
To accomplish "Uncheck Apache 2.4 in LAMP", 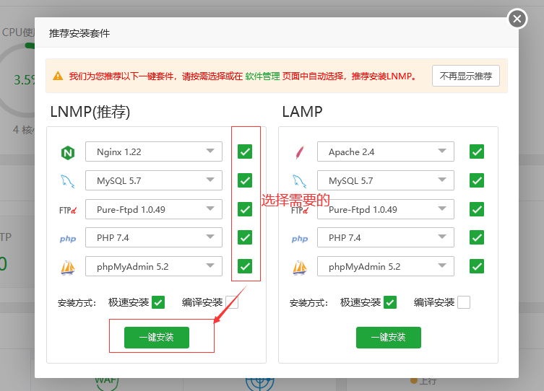I will (x=477, y=151).
